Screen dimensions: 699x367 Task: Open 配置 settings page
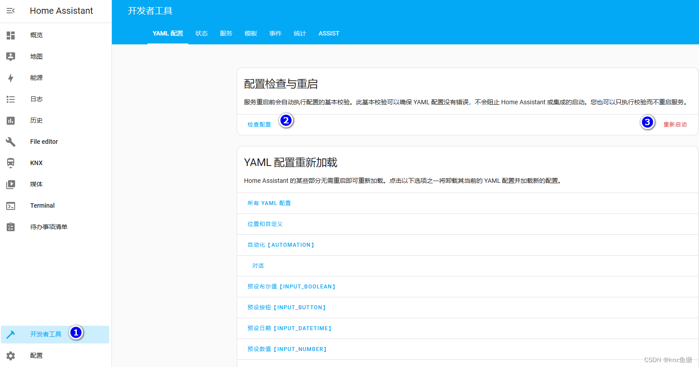click(55, 355)
